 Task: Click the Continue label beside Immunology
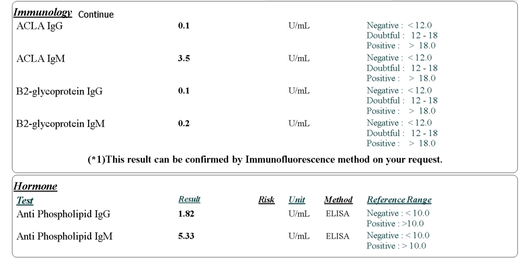pyautogui.click(x=96, y=15)
